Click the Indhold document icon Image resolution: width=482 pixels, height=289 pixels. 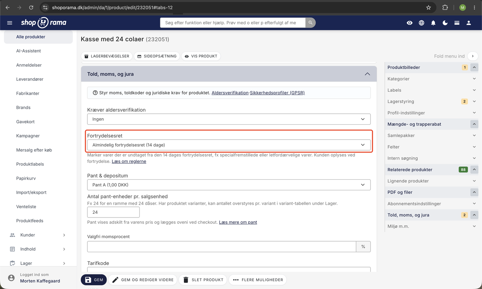pyautogui.click(x=12, y=249)
